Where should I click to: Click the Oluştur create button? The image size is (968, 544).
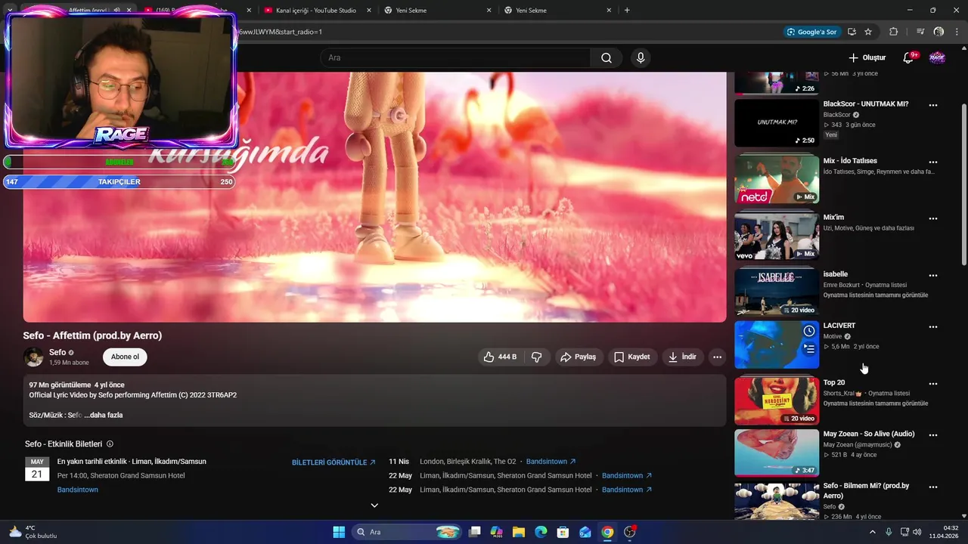click(x=867, y=58)
